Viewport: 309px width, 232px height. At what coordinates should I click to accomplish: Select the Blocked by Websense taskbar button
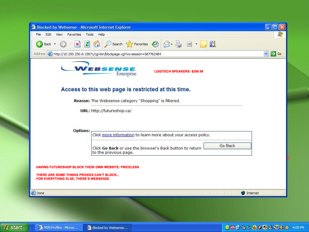tap(108, 228)
